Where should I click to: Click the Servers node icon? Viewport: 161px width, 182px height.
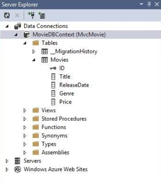[x=17, y=161]
